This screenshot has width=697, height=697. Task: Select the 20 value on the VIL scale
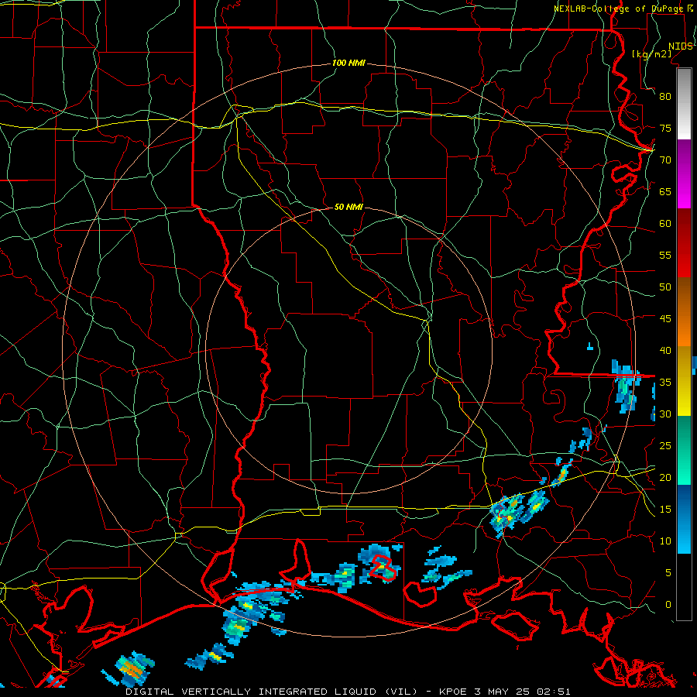tap(665, 477)
